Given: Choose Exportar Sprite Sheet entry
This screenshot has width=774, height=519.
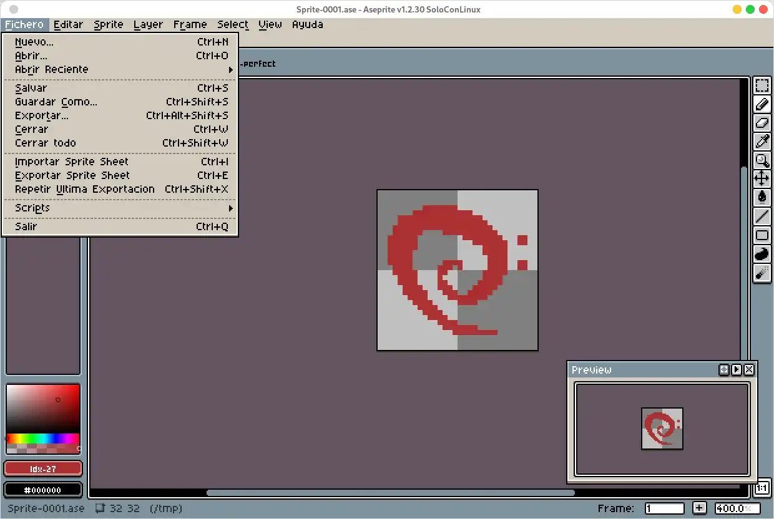Looking at the screenshot, I should click(119, 175).
